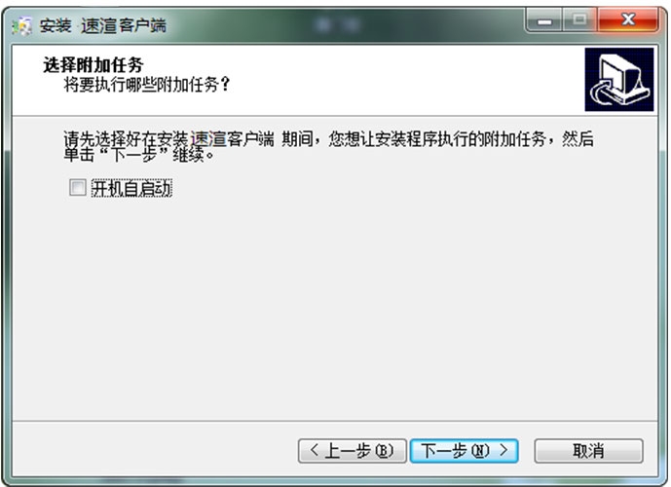
Task: Go back with the 上一步(B) button
Action: 352,451
